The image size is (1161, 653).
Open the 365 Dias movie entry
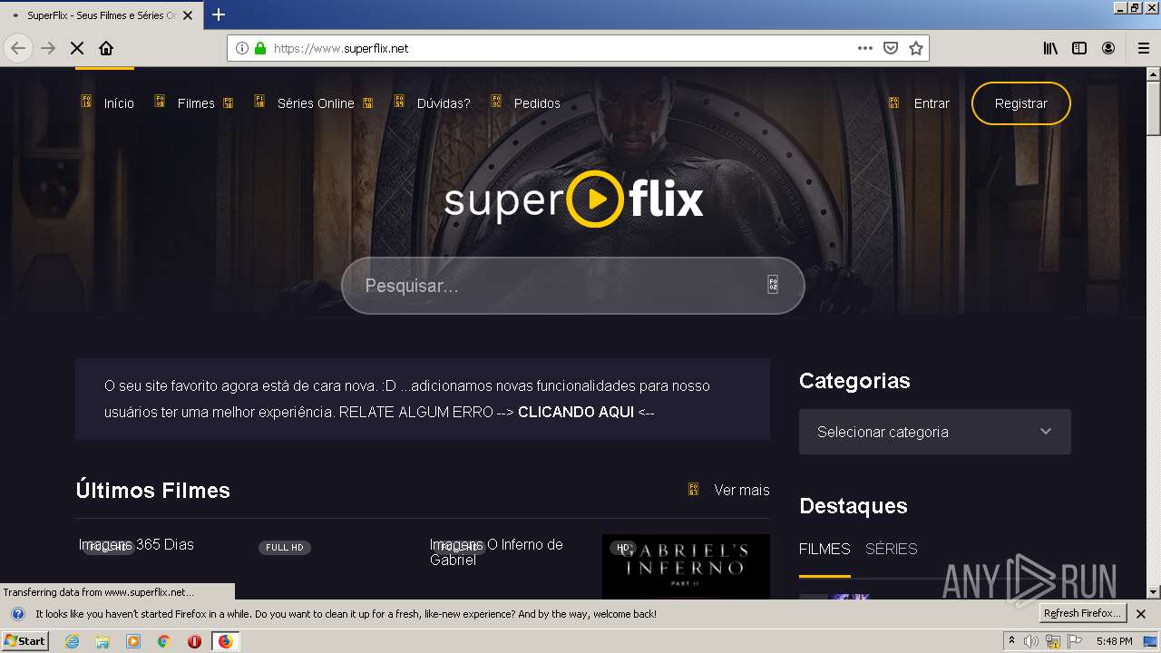point(136,544)
